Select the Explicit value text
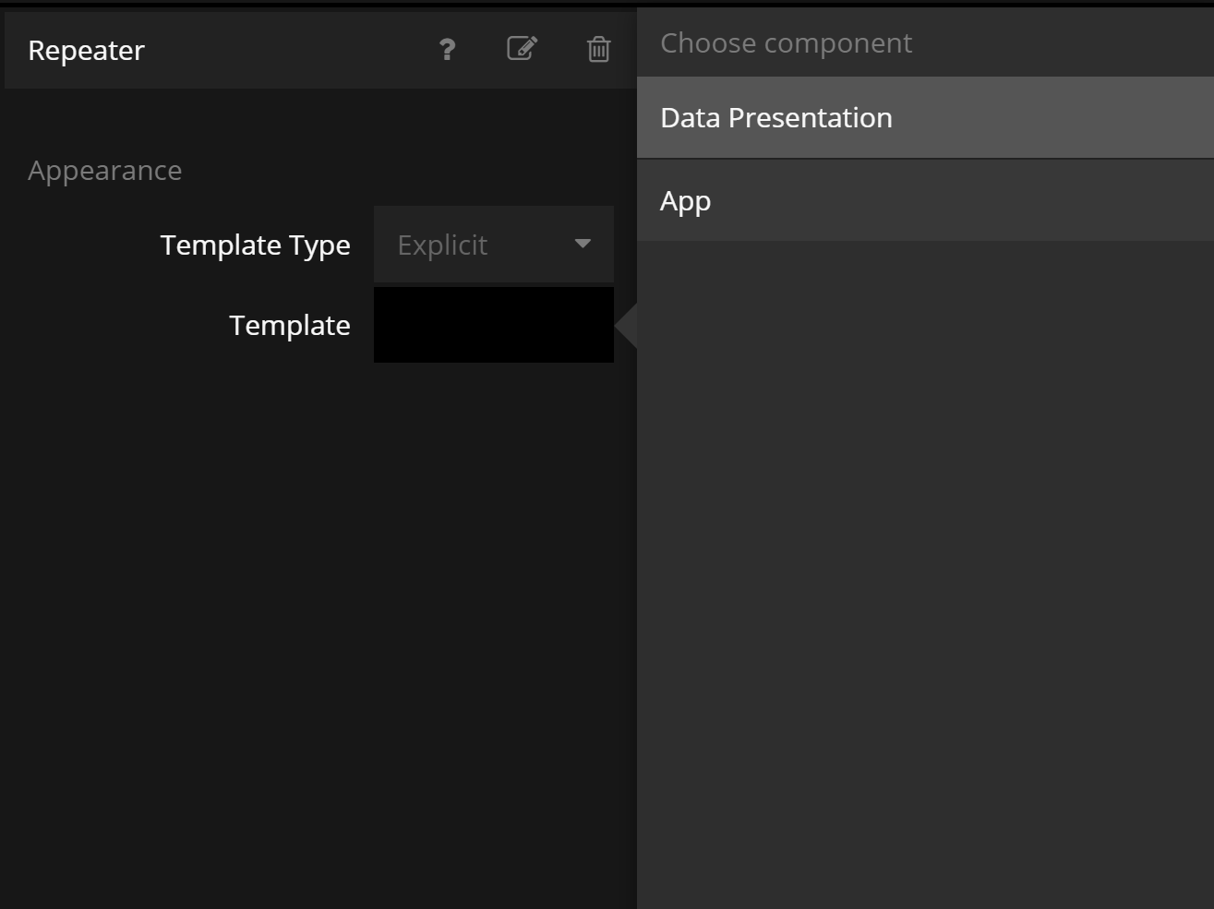 click(442, 245)
